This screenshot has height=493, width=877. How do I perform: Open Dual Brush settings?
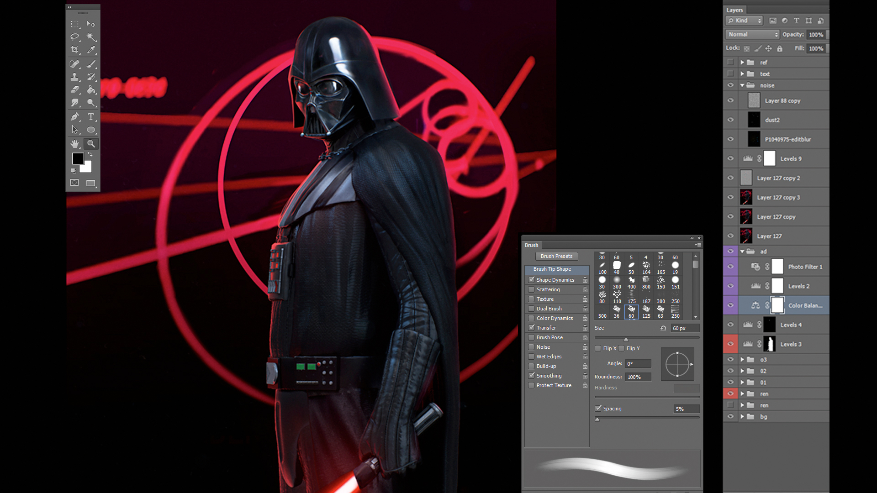549,309
